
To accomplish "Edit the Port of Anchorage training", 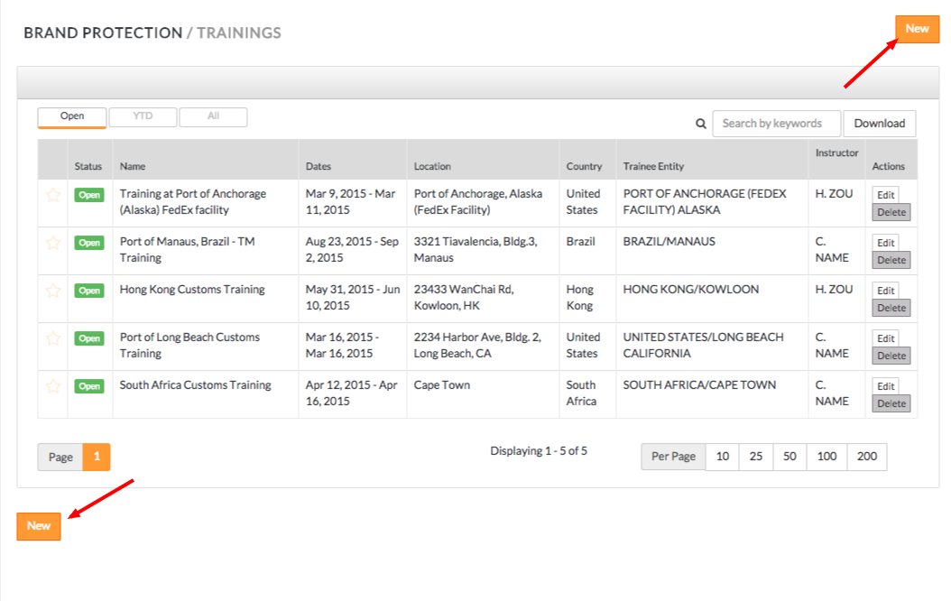I will [886, 195].
